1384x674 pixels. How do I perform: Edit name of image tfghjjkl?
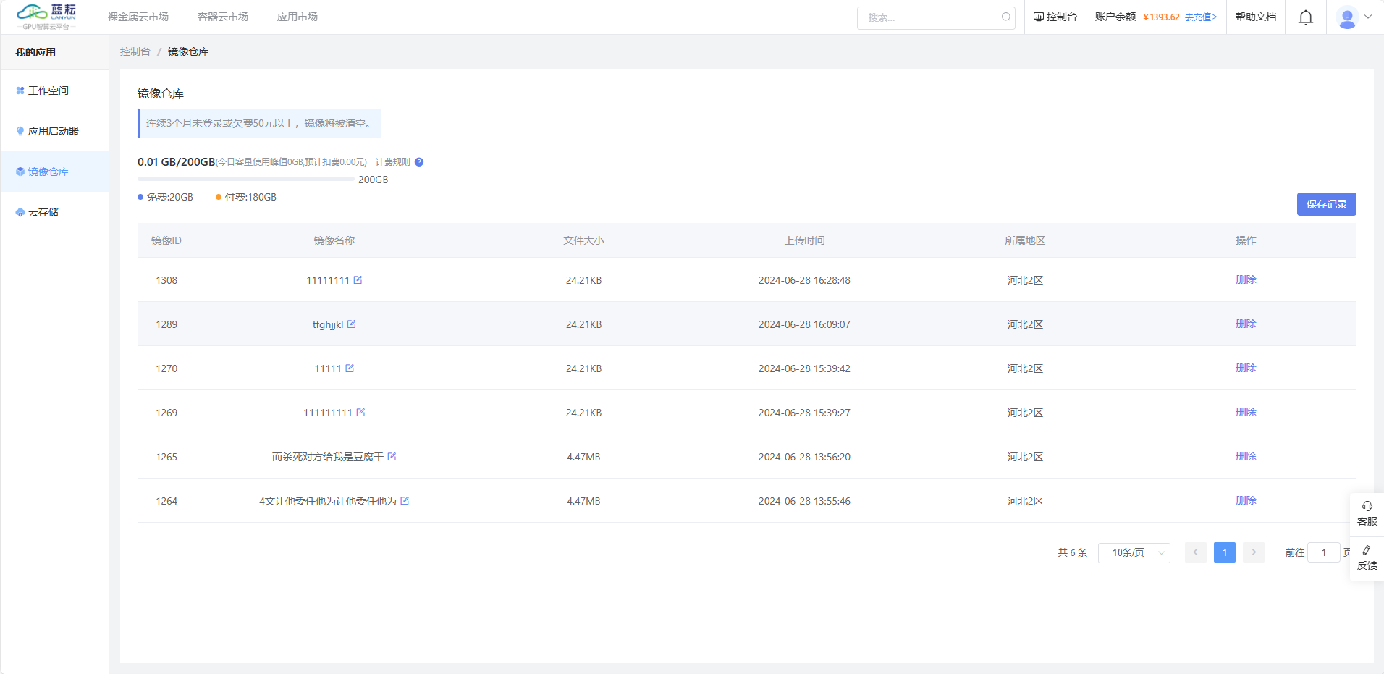(x=352, y=324)
